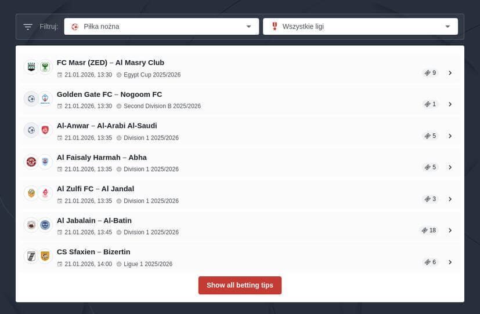Screen dimensions: 480x314
Task: Click the Al Zulfi FC team logo
Action: tap(31, 193)
